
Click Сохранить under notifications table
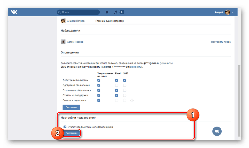(71, 107)
